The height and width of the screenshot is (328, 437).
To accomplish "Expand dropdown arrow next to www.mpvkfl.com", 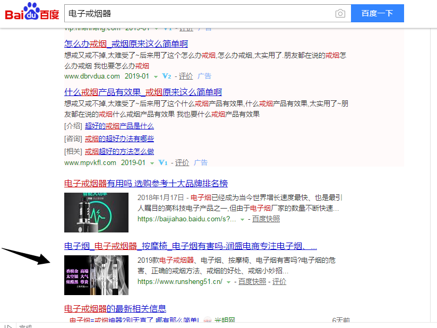I will click(152, 163).
